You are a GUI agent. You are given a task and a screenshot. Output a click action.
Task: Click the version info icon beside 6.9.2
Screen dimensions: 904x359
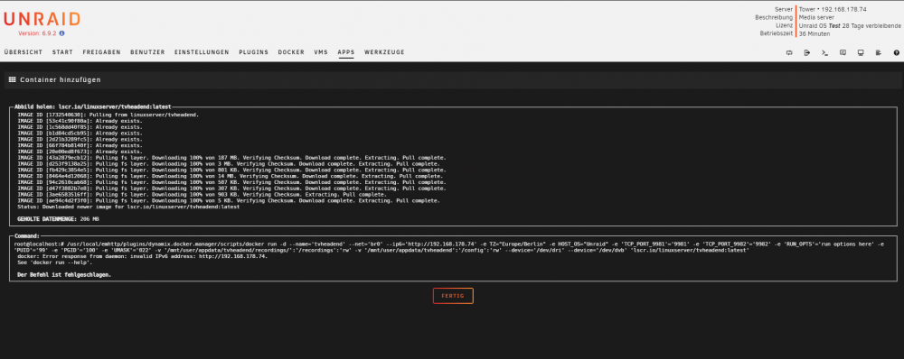(x=61, y=33)
